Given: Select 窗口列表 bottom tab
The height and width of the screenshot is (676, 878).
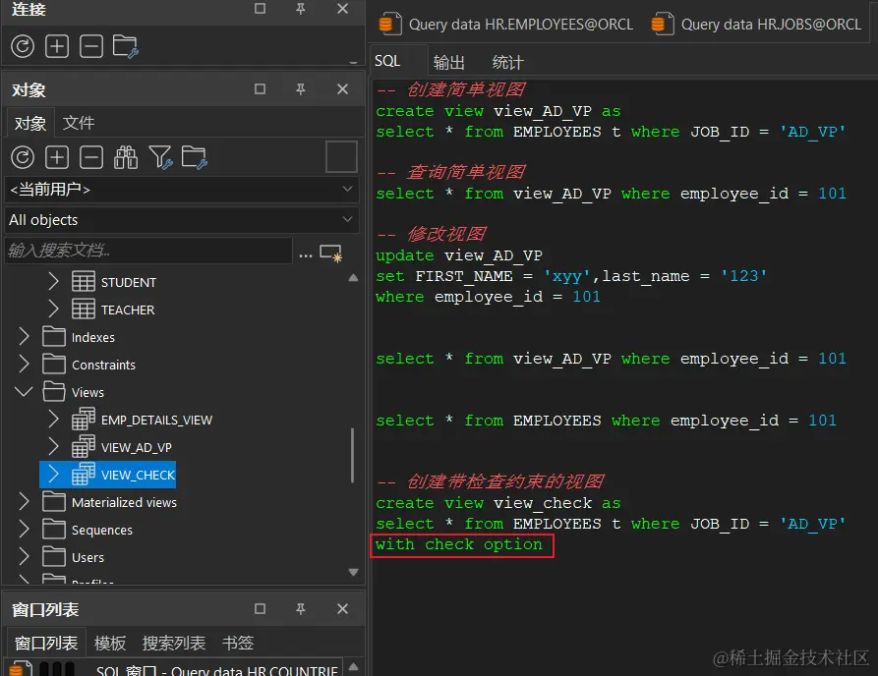Looking at the screenshot, I should (46, 643).
